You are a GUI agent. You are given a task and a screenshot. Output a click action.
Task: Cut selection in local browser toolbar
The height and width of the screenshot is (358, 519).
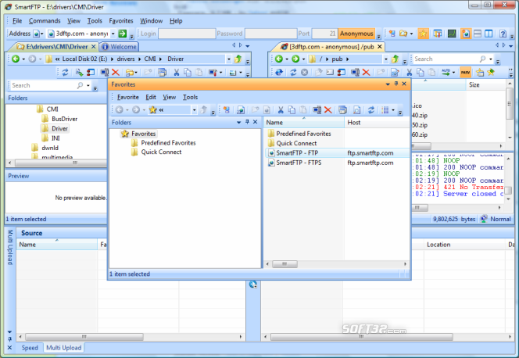click(177, 72)
